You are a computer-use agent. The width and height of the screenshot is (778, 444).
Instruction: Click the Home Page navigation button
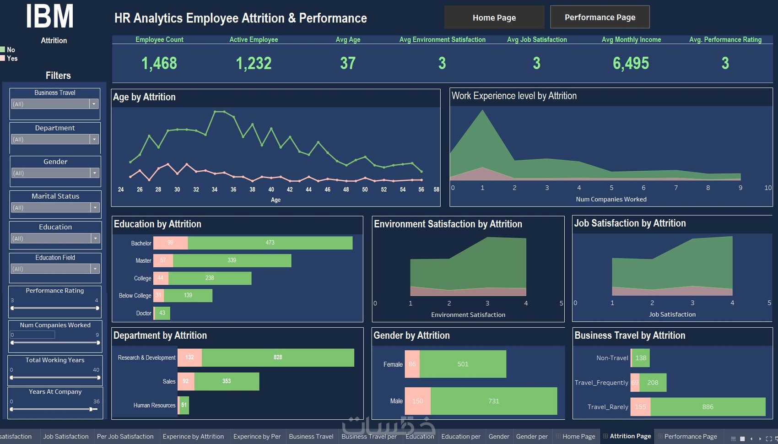pyautogui.click(x=494, y=17)
